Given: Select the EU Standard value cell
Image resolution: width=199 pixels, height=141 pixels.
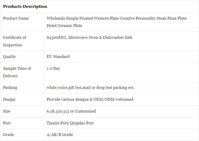Looking at the screenshot, I should [x=122, y=57].
